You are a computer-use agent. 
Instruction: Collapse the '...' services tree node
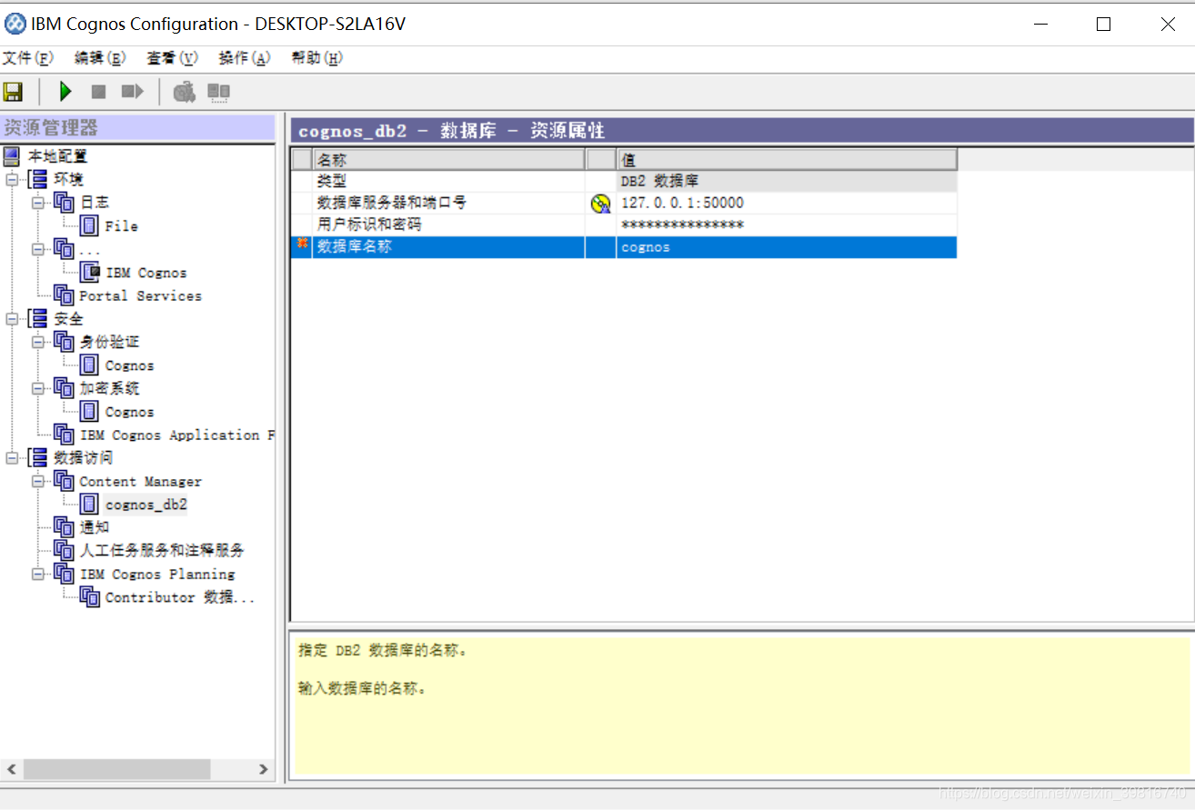click(x=37, y=248)
